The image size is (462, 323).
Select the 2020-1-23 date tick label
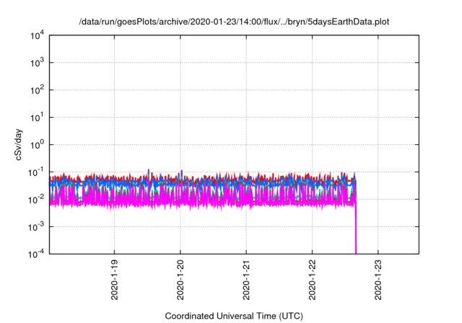(378, 280)
